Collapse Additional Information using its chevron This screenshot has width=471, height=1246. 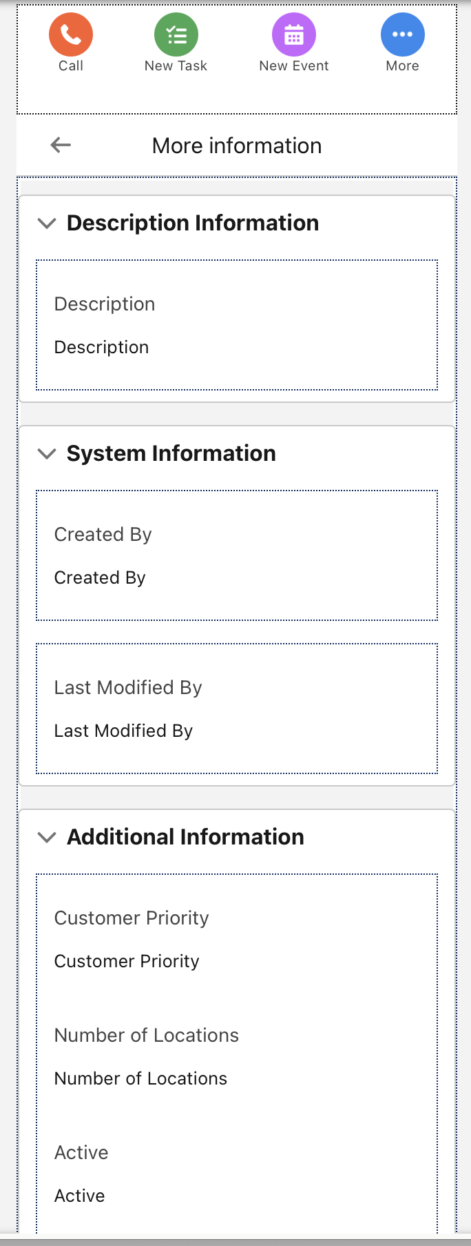point(47,837)
